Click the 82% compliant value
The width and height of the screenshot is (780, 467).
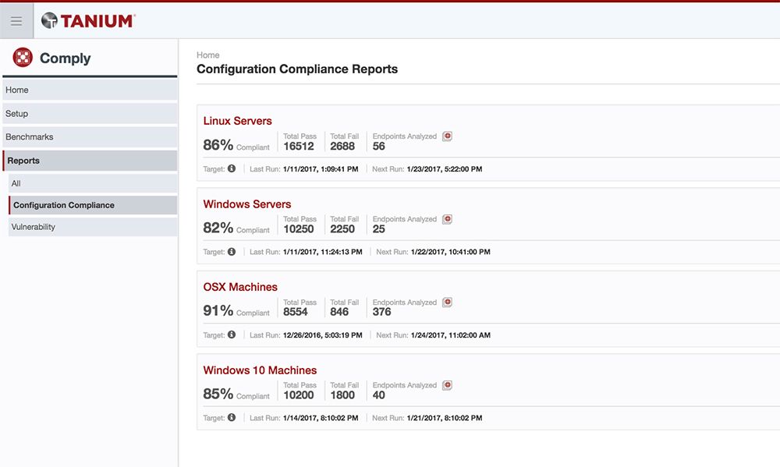point(218,228)
